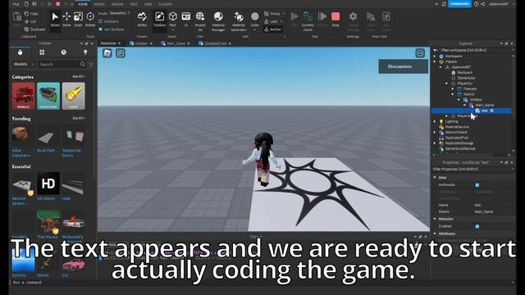The height and width of the screenshot is (295, 525).
Task: Click the viewport top-right menu icon
Action: point(420,53)
